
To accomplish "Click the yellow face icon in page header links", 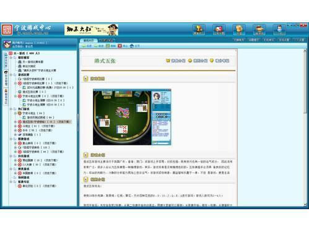I will point(190,61).
